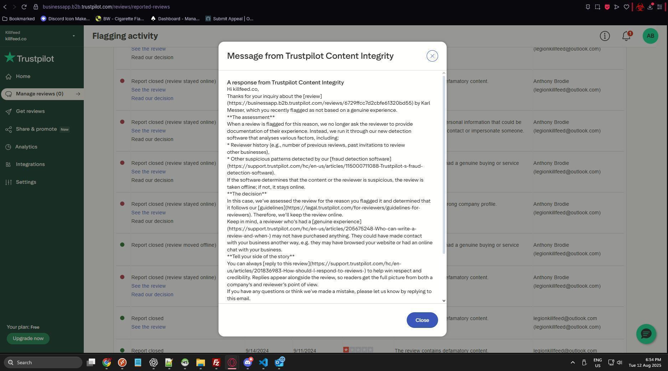Open the info help icon in header
Screen dimensions: 668x371
[x=605, y=36]
